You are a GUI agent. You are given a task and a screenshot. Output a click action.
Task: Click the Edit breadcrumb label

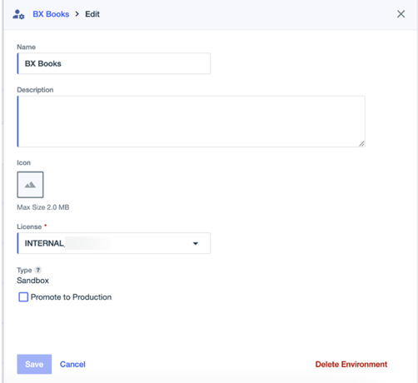pos(92,14)
